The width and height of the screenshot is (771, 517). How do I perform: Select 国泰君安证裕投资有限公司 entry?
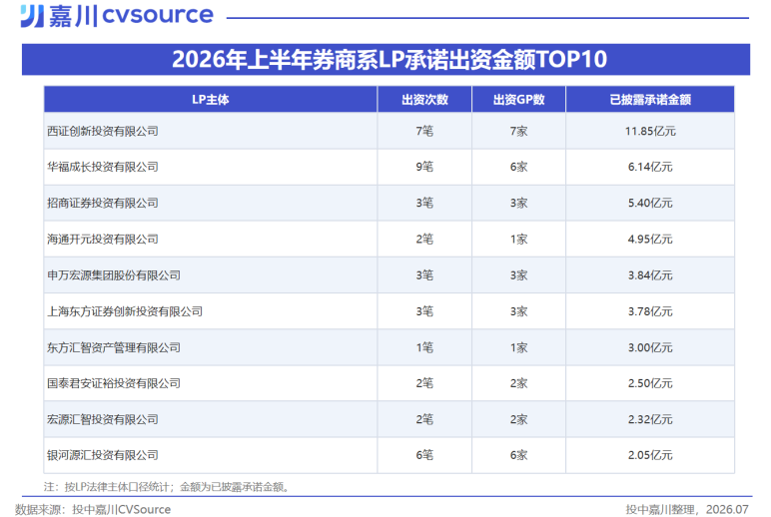114,383
